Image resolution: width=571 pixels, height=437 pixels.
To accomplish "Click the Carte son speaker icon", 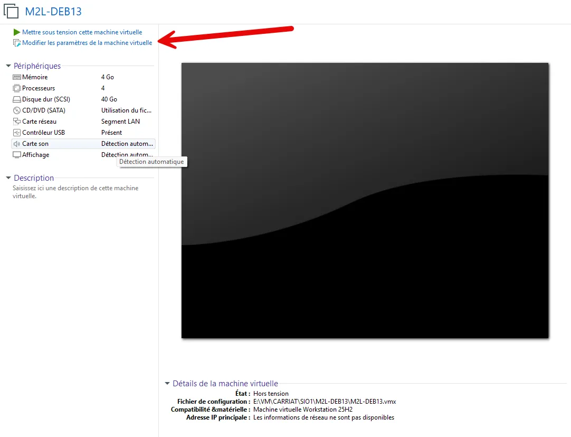I will [x=17, y=144].
